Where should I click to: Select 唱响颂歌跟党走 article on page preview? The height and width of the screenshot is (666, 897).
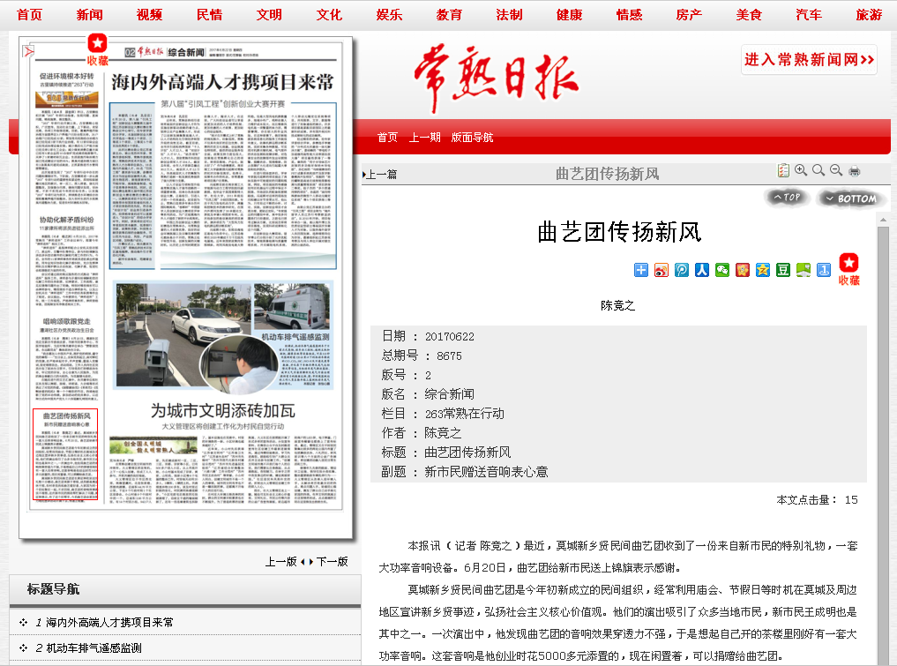pos(67,322)
